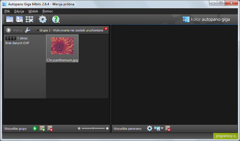This screenshot has height=141, width=240.
Task: Close the Autopano Giga window
Action: pos(231,3)
